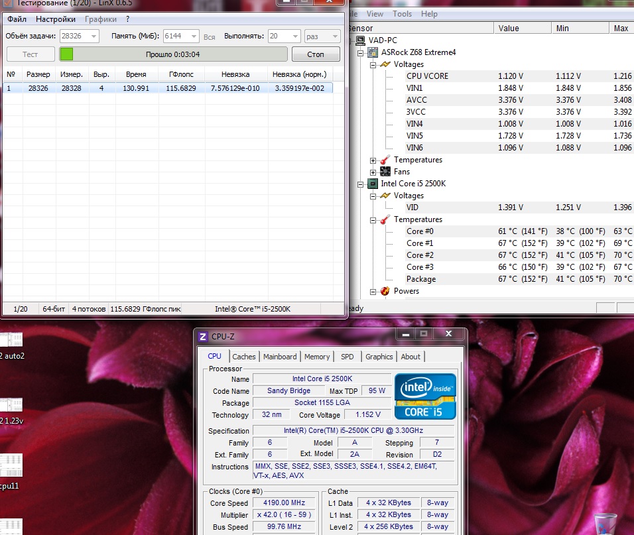Select the AVCC sensor row

pyautogui.click(x=519, y=100)
